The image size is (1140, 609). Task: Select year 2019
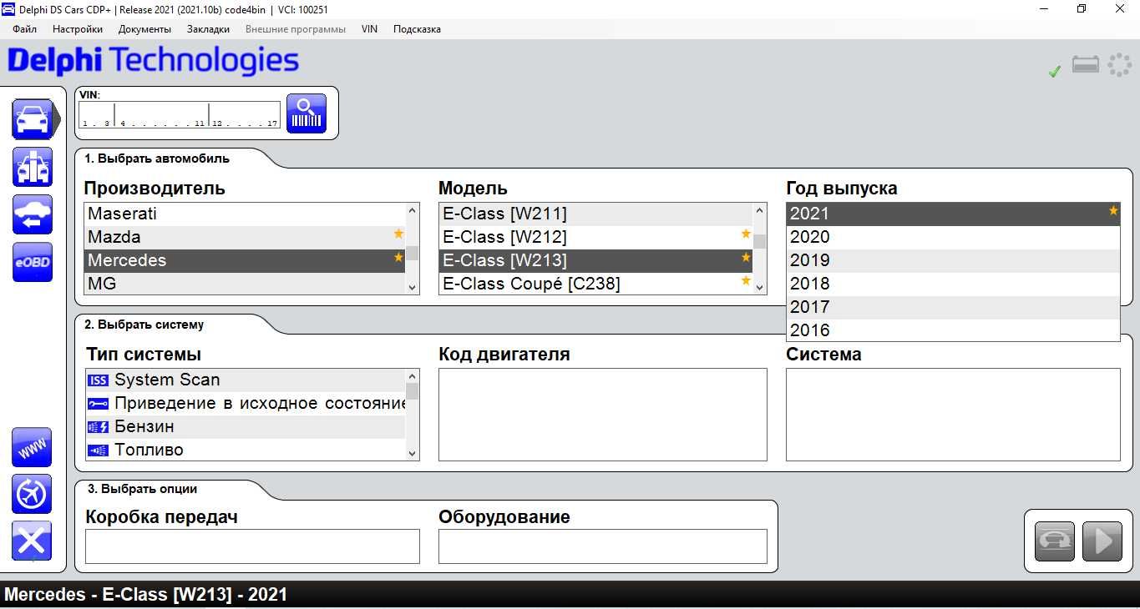[x=953, y=260]
